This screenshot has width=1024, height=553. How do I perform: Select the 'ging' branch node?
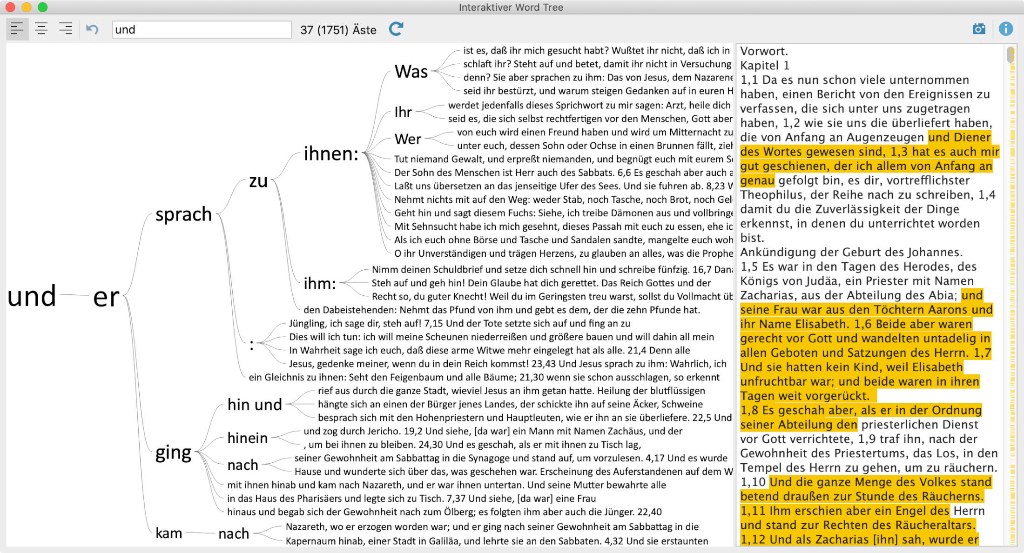173,452
